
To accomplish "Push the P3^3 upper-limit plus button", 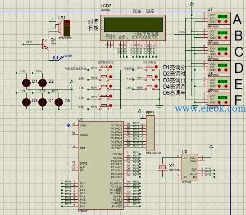I will click(x=104, y=78).
